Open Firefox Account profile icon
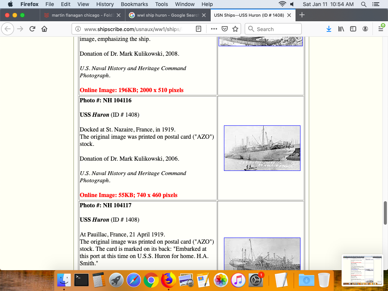 click(x=365, y=29)
